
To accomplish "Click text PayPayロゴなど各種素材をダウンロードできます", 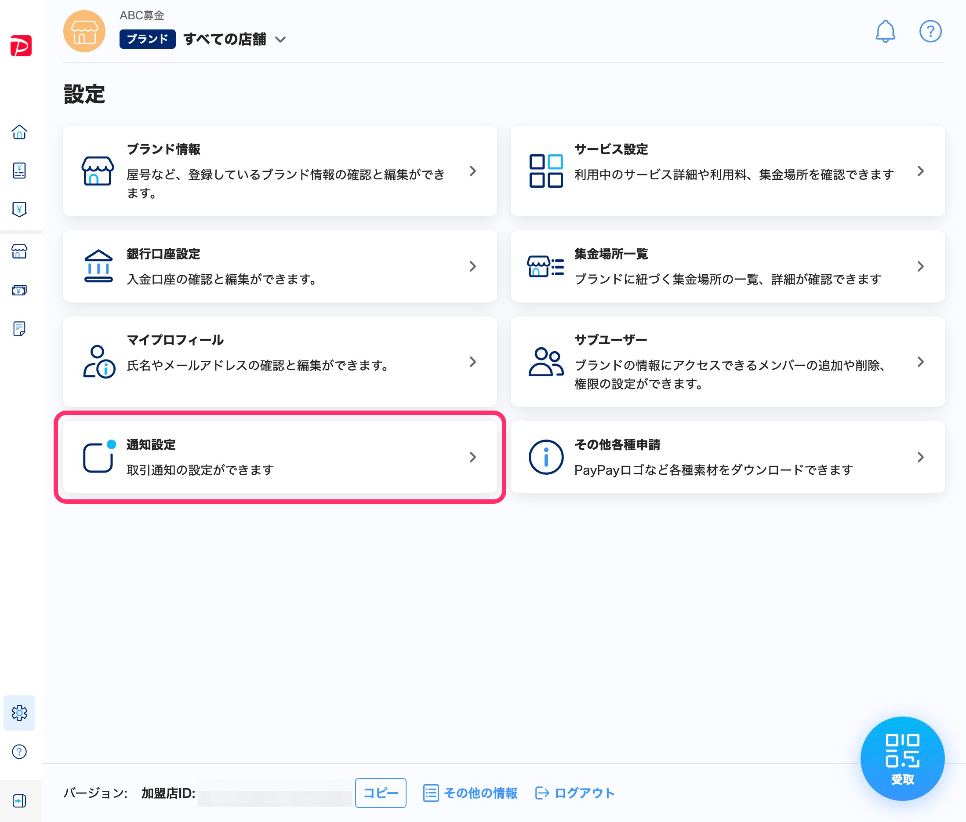I will [x=713, y=470].
